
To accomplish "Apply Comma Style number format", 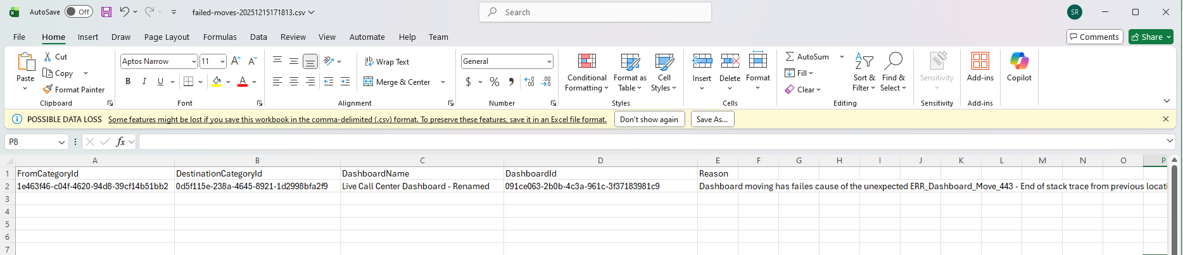I will click(511, 82).
